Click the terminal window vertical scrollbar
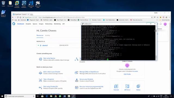This screenshot has width=174, height=98. tap(156, 43)
